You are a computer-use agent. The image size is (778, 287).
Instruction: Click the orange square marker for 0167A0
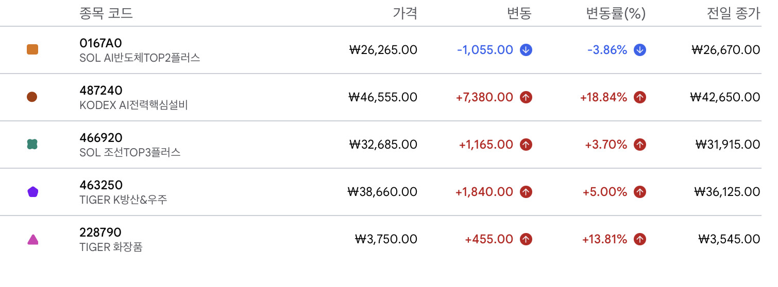pyautogui.click(x=32, y=50)
